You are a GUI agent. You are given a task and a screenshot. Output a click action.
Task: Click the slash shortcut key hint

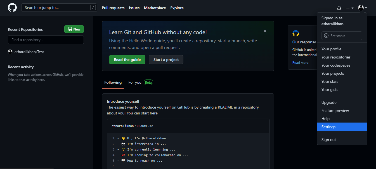93,8
